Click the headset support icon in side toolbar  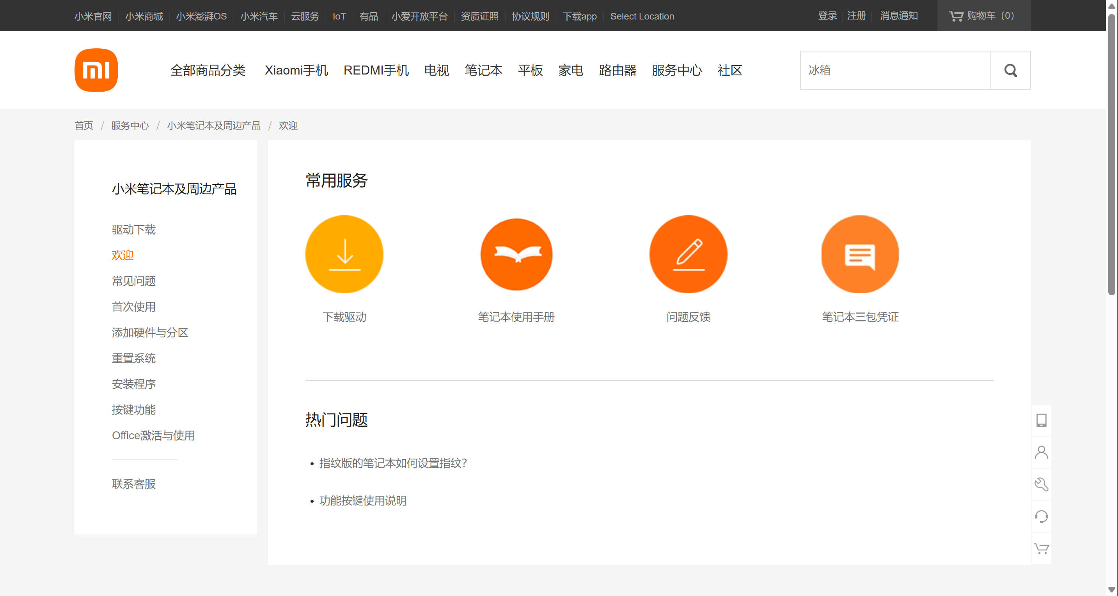1041,516
